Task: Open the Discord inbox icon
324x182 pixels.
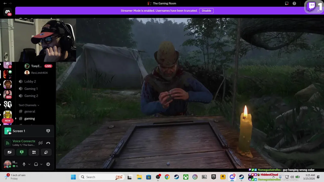Action: [x=287, y=4]
